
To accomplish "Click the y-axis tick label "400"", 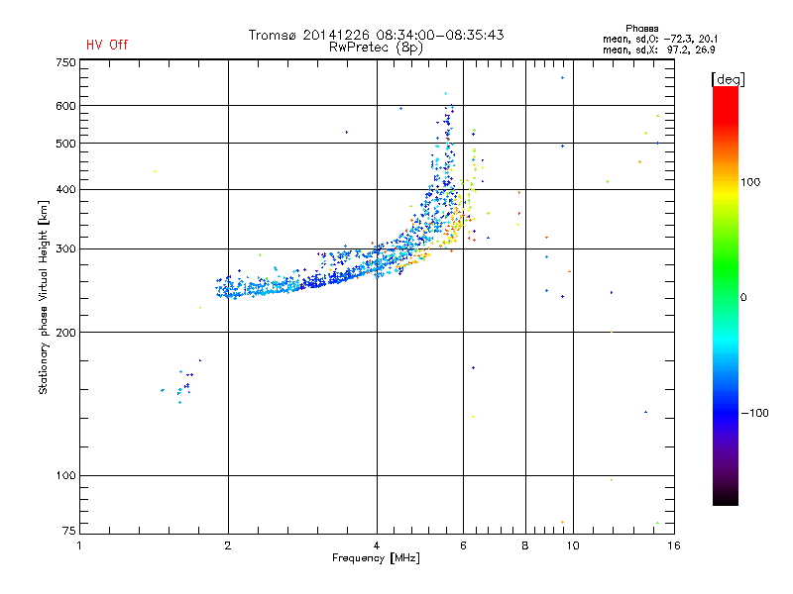I will (x=65, y=190).
